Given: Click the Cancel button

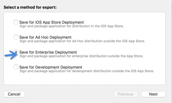Looking at the screenshot, I should coord(14,94).
